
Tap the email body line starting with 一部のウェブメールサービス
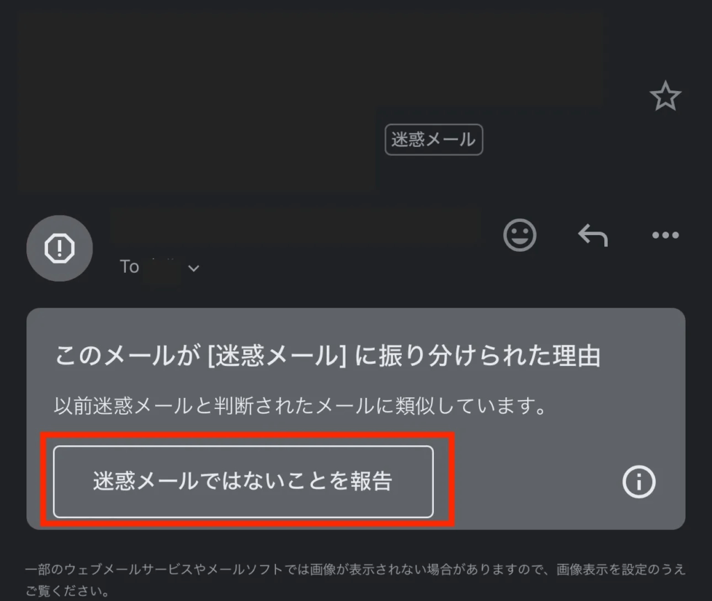355,569
